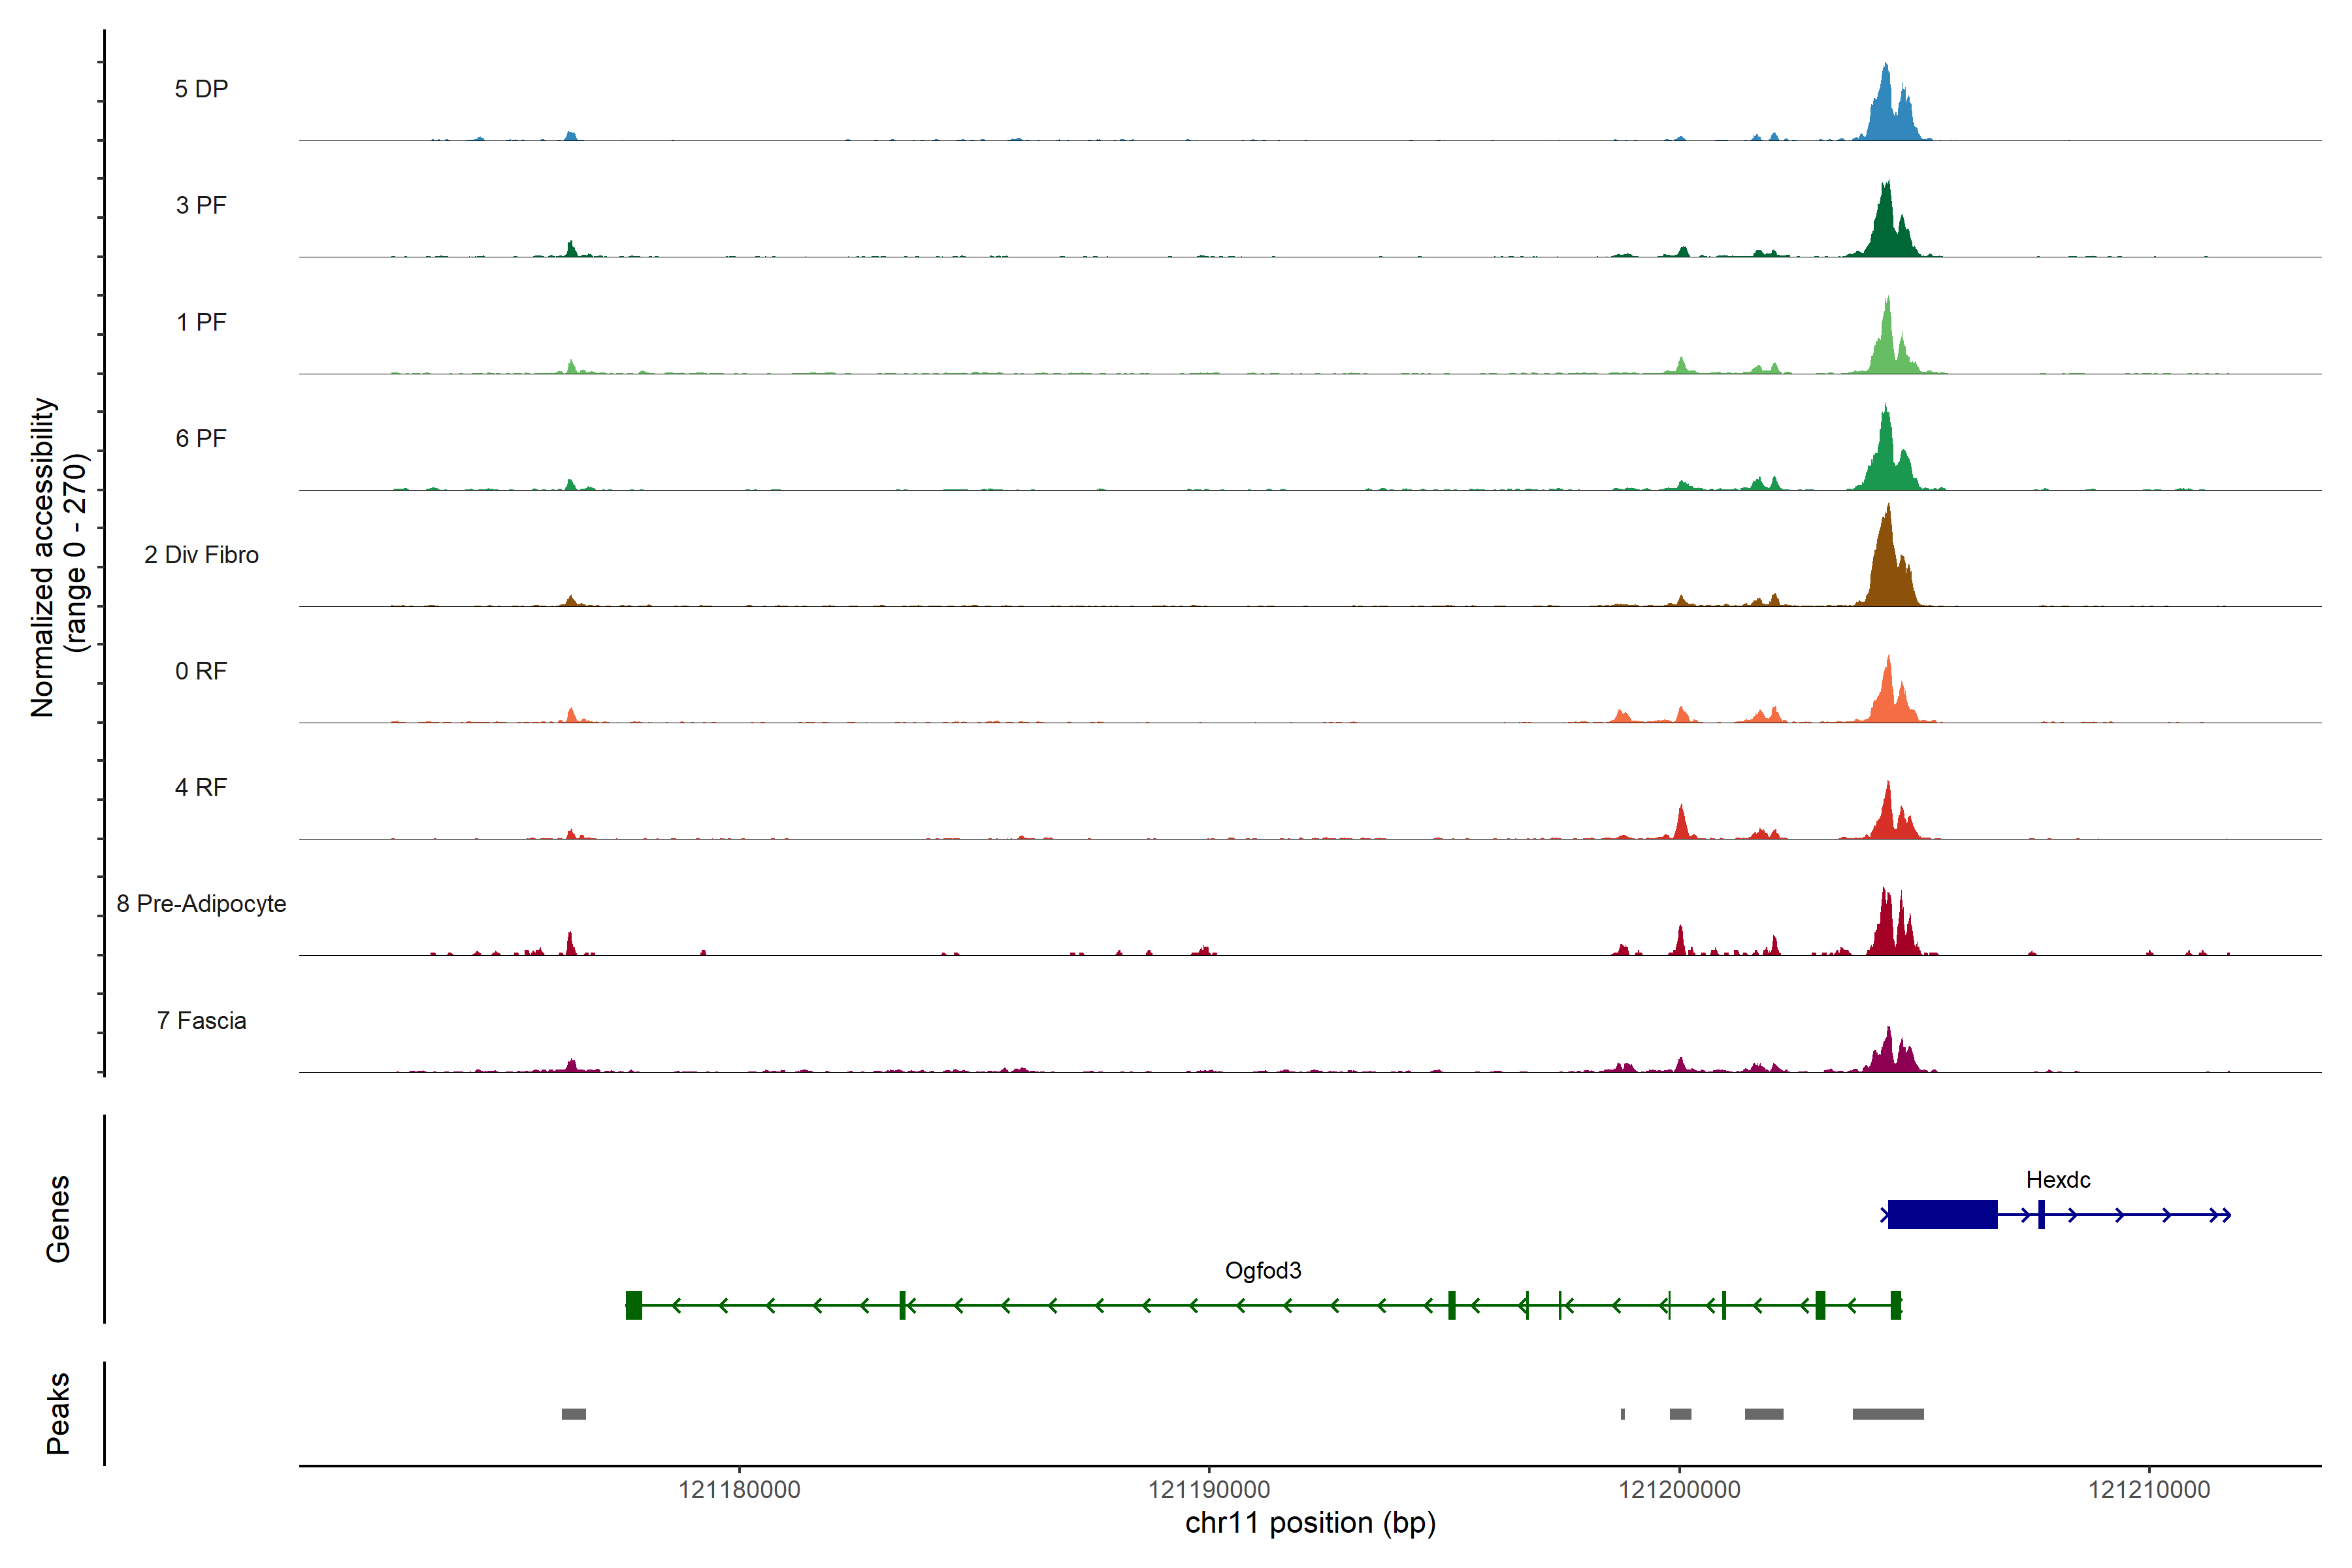Viewport: 2352px width, 1568px height.
Task: Click the 7 Fascia track label
Action: pos(201,1021)
